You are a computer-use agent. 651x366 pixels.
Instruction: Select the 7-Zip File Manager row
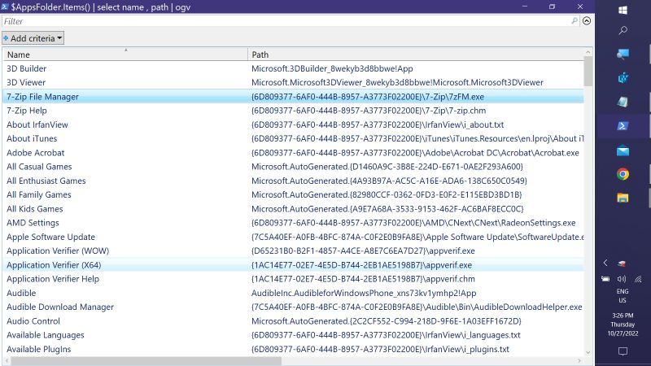[293, 97]
